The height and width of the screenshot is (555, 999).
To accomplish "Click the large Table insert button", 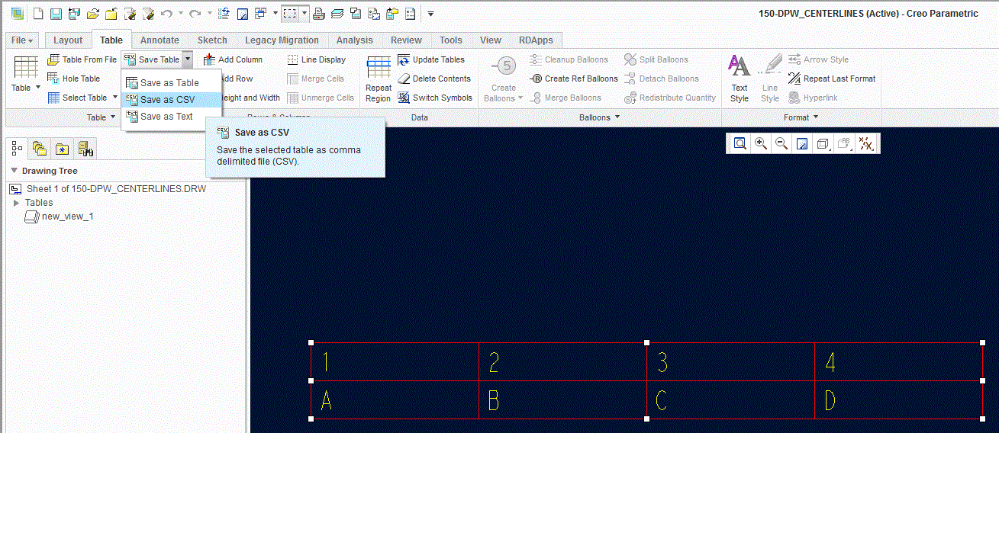I will click(26, 74).
